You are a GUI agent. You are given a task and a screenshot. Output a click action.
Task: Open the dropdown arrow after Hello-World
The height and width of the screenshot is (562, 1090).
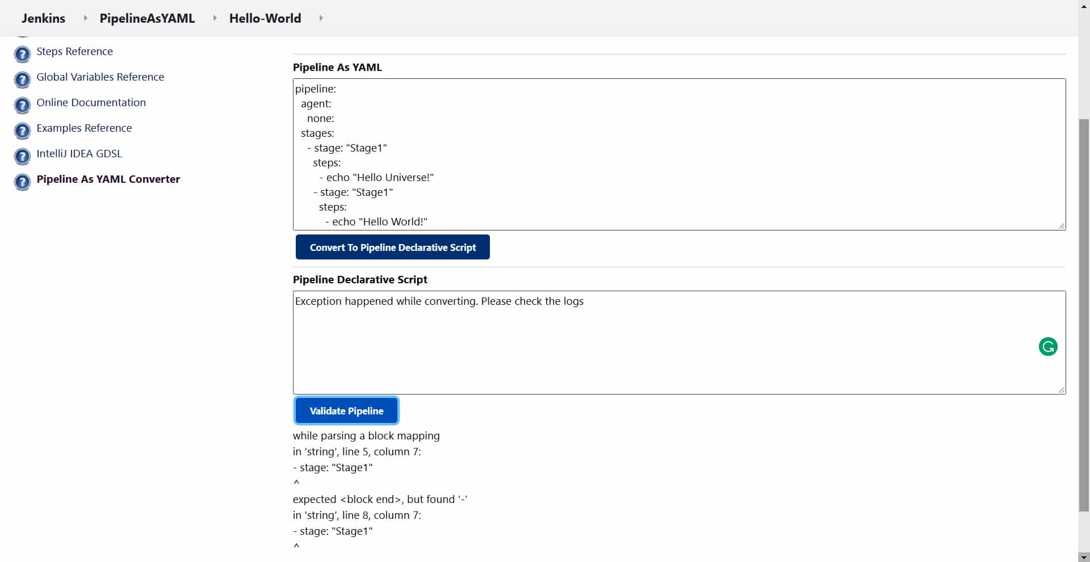click(321, 18)
